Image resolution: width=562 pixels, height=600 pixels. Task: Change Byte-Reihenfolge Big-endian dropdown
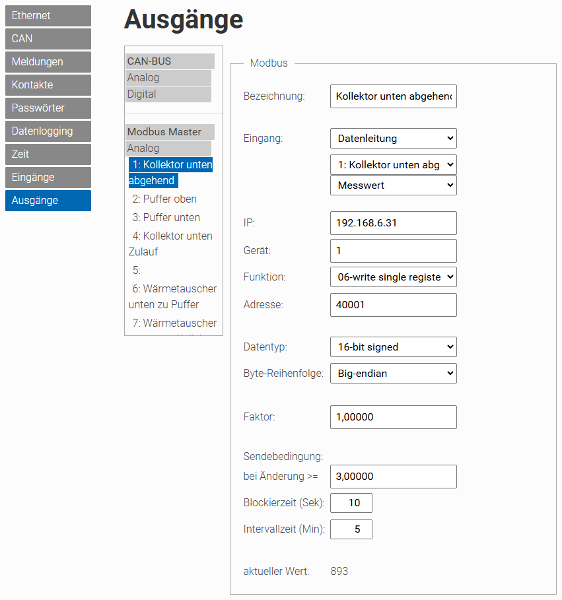[393, 374]
